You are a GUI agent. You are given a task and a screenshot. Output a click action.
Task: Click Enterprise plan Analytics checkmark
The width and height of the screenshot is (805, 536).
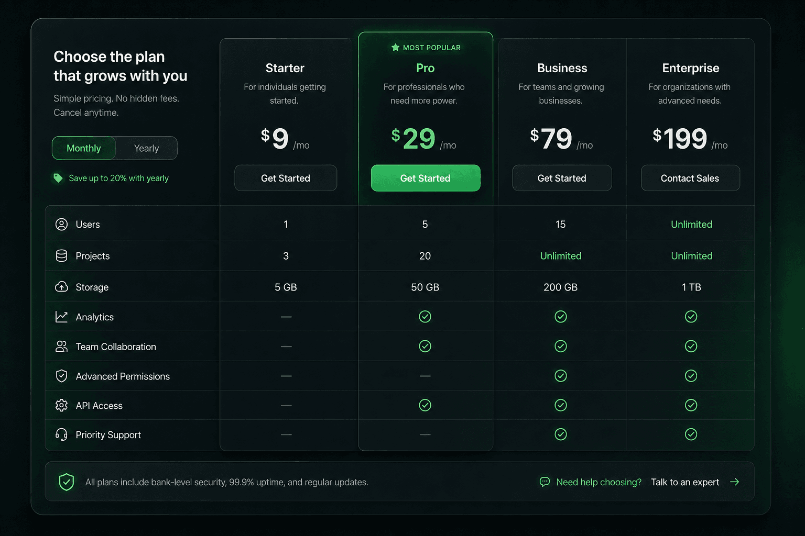pos(691,317)
